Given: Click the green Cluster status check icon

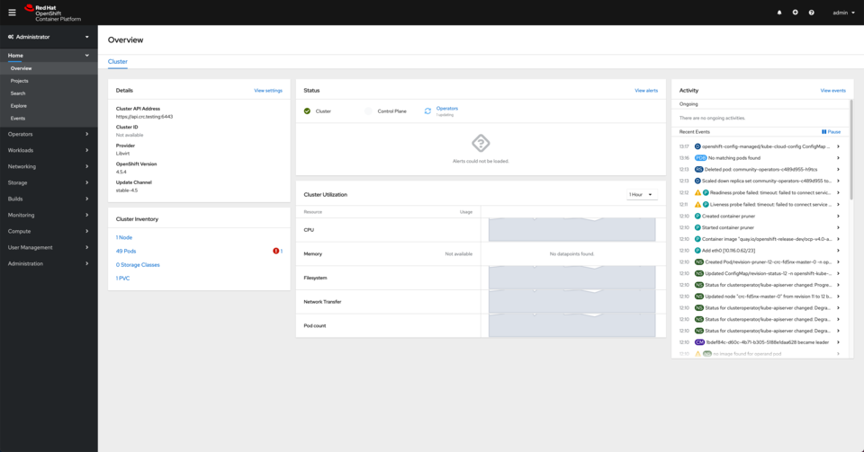Looking at the screenshot, I should pyautogui.click(x=308, y=111).
